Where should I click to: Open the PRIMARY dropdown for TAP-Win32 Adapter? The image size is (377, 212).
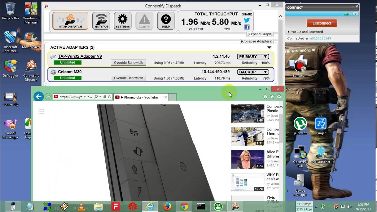coord(253,57)
